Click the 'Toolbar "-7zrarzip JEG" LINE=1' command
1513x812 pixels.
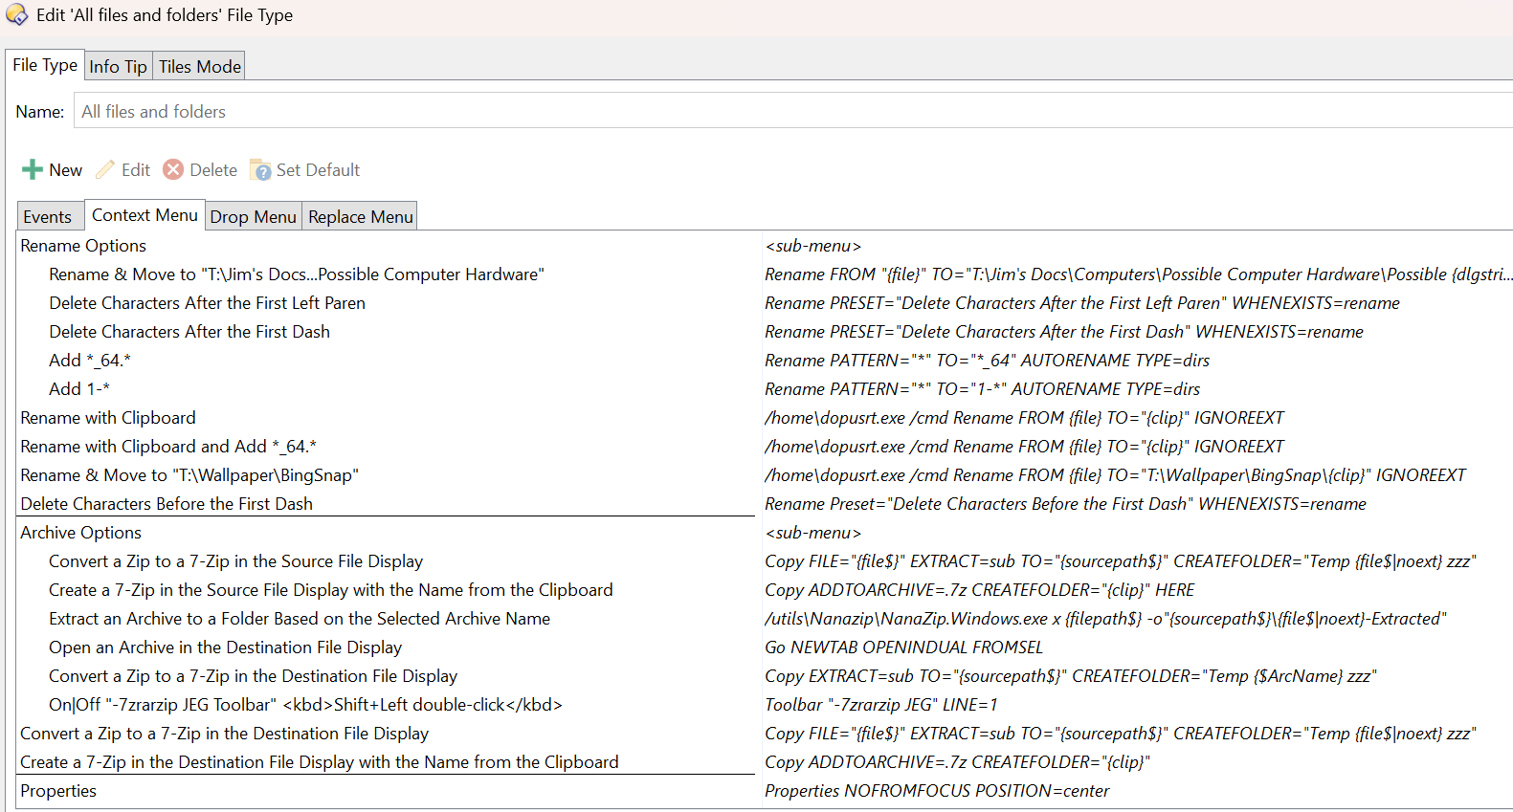(x=880, y=705)
